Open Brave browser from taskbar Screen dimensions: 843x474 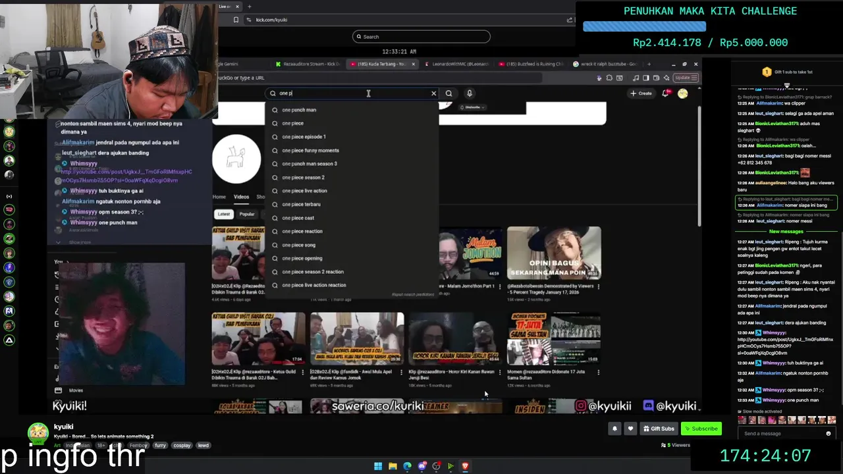click(x=465, y=466)
